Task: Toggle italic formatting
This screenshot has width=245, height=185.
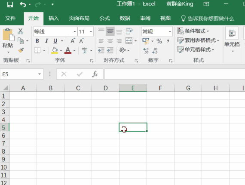Action: 46,41
